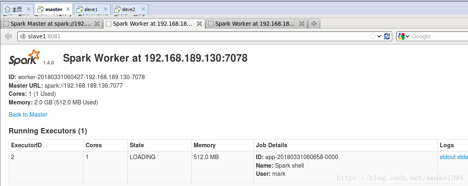Select the worker ID text line

(77, 77)
